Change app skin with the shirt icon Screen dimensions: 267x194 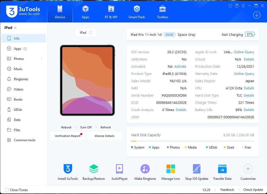click(x=230, y=5)
